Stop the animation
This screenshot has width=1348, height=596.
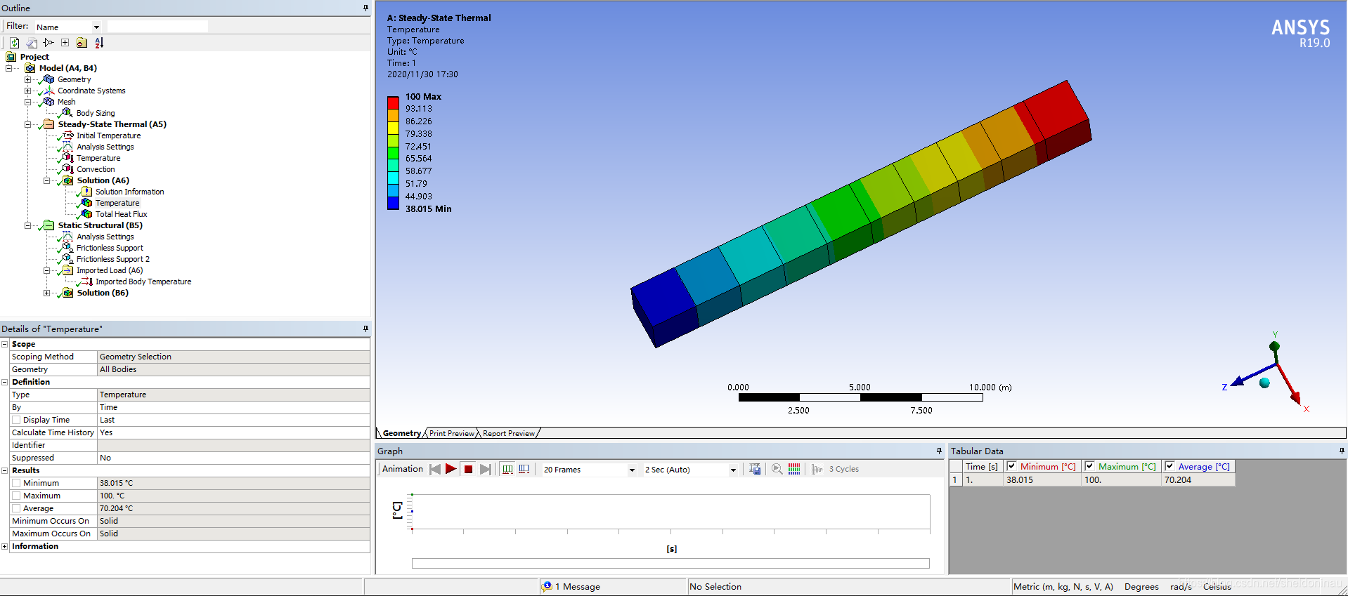click(x=468, y=469)
